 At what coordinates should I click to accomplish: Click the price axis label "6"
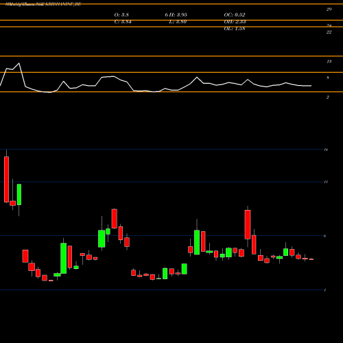click(x=325, y=236)
